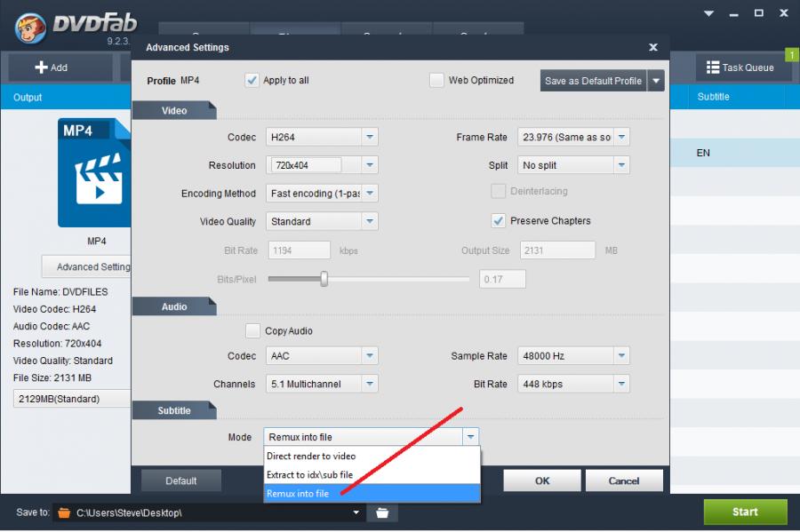Click the File Size: 2131 MB text
Screen dimensions: 800x532
[52, 377]
